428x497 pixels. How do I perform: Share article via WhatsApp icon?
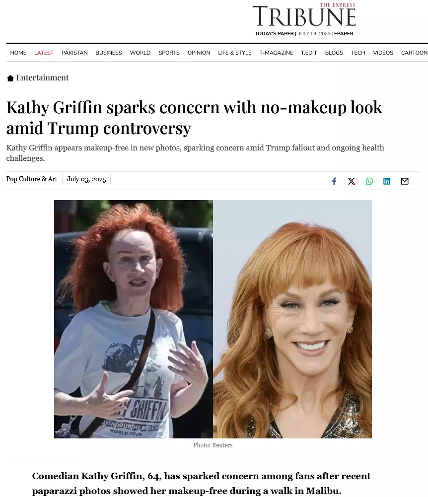pyautogui.click(x=369, y=181)
